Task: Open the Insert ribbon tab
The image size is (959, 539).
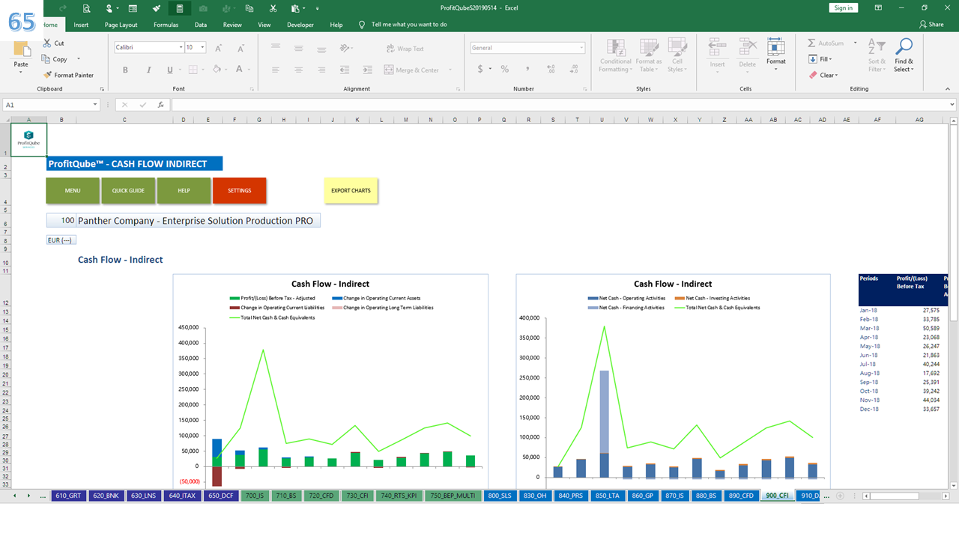Action: [81, 25]
